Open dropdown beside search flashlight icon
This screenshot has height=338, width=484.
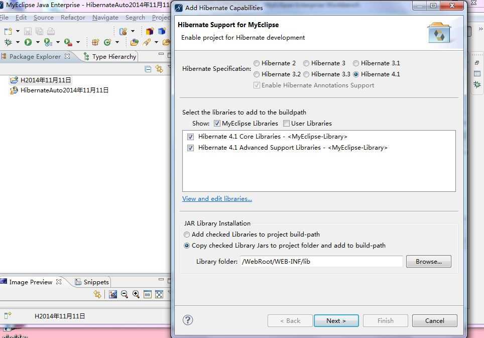click(156, 42)
